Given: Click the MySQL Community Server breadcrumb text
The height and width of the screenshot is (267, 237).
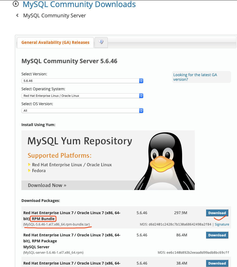Looking at the screenshot, I should [x=54, y=15].
